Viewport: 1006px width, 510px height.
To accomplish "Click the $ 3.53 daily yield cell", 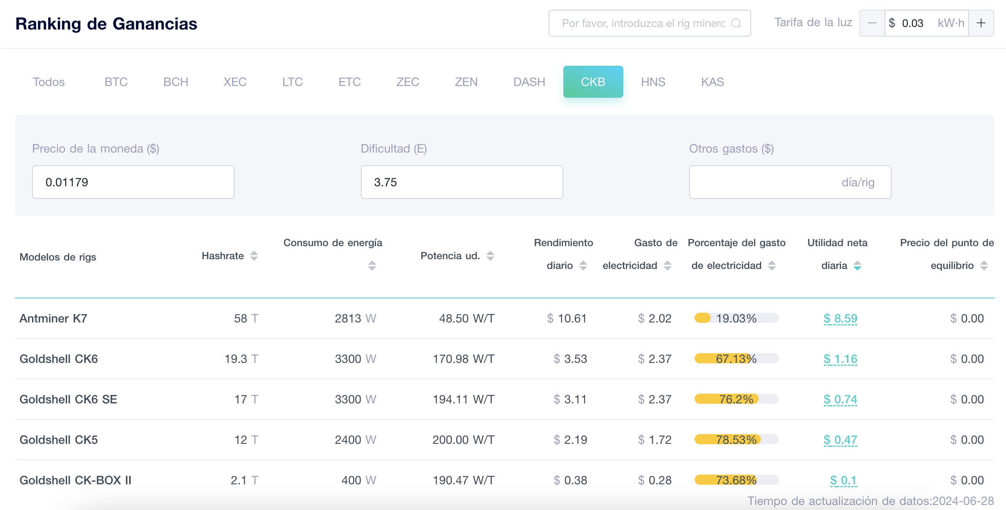I will tap(570, 359).
